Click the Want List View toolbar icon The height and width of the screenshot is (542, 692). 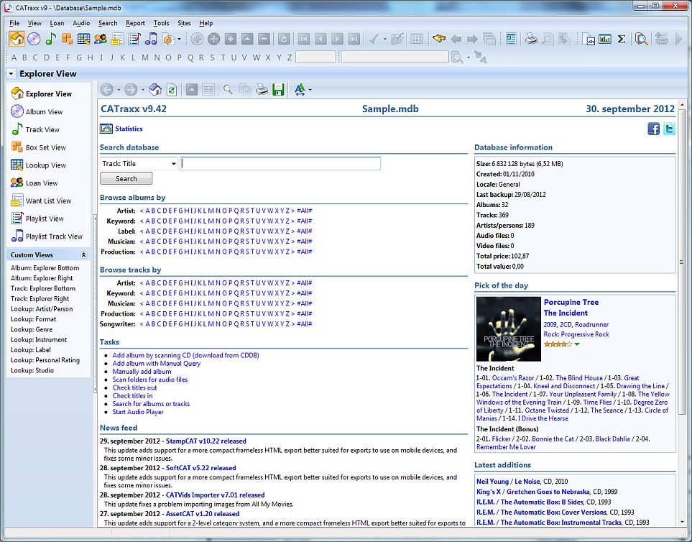tap(117, 39)
